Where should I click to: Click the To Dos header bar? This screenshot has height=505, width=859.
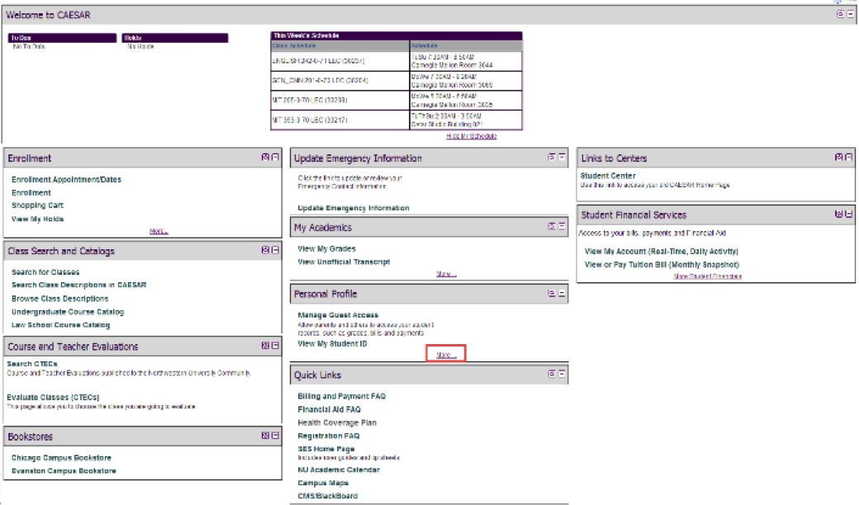[x=62, y=38]
